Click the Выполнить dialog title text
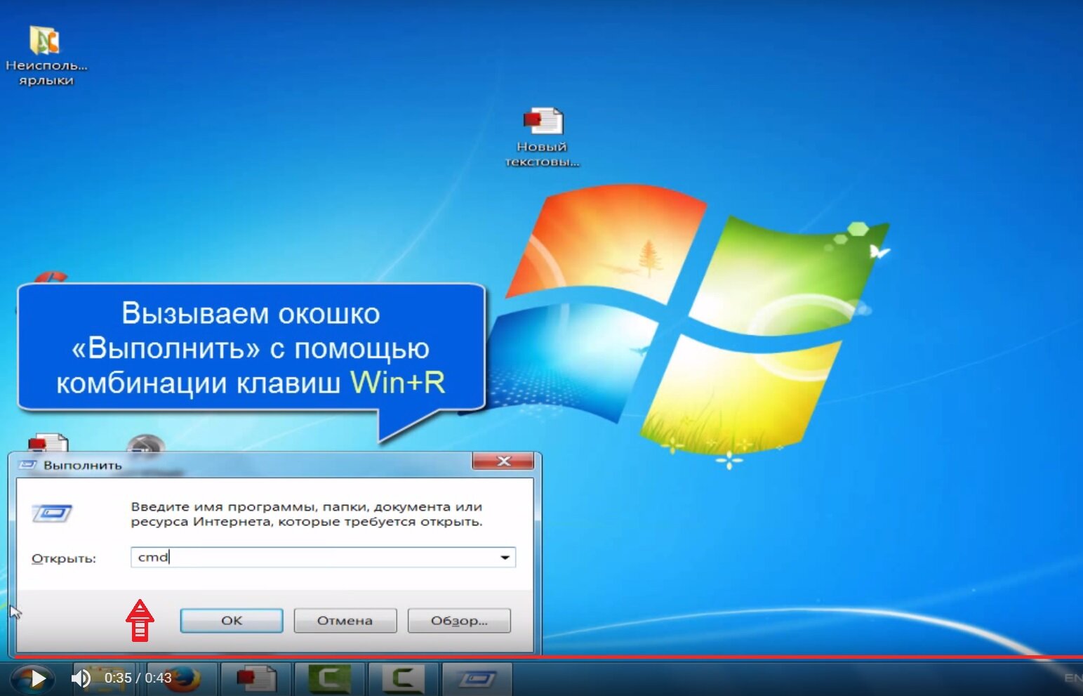 83,465
